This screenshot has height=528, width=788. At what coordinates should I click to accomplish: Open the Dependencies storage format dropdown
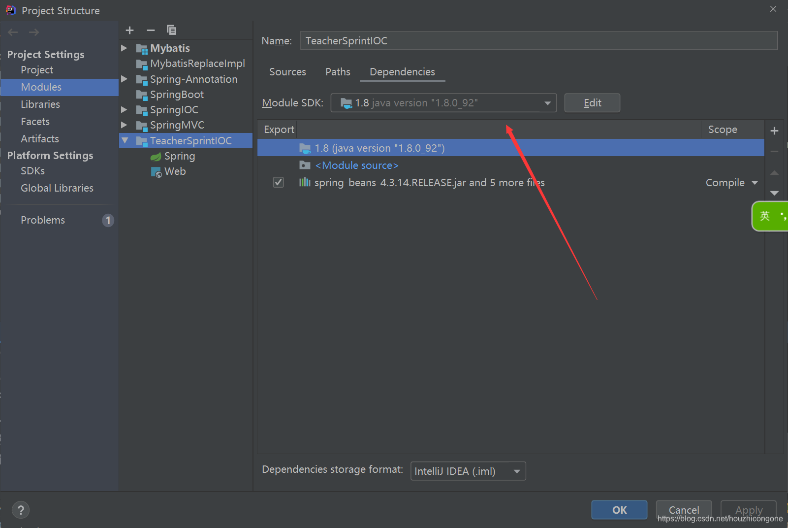pyautogui.click(x=468, y=471)
